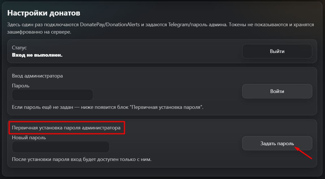Click the DonatePay/DonationAlerts description text
The image size is (325, 179).
pyautogui.click(x=113, y=25)
